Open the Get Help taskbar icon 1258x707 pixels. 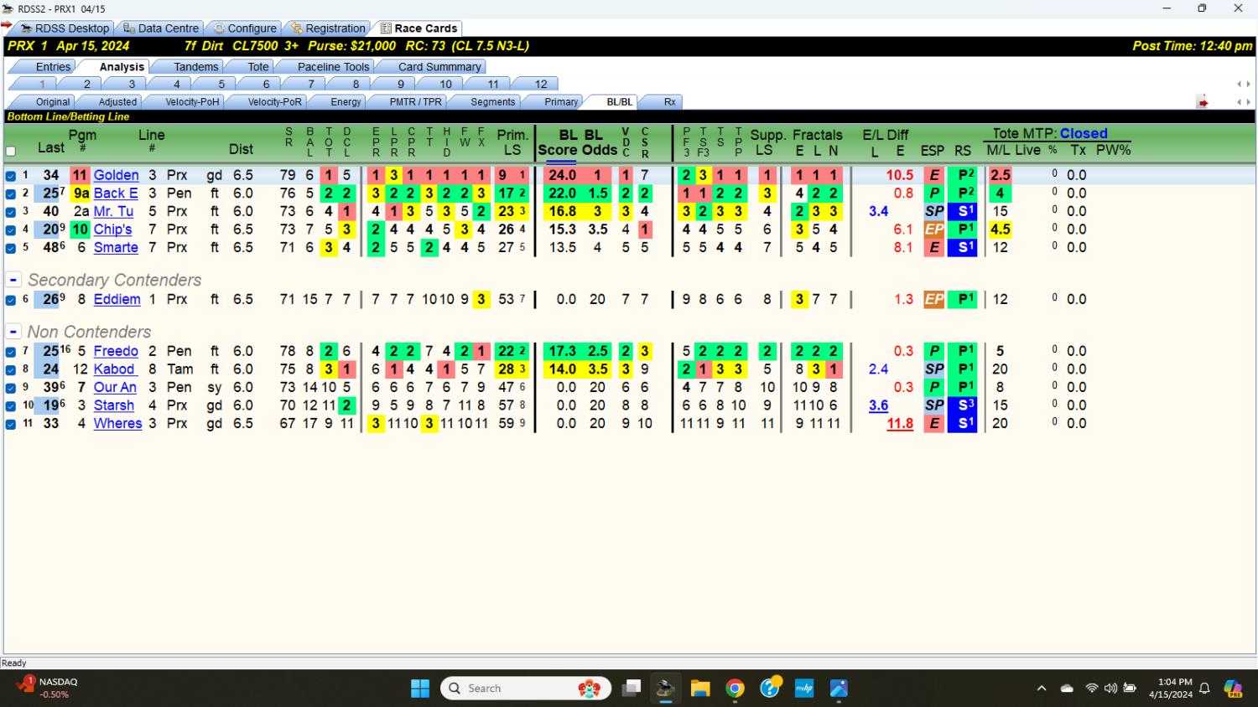coord(770,688)
